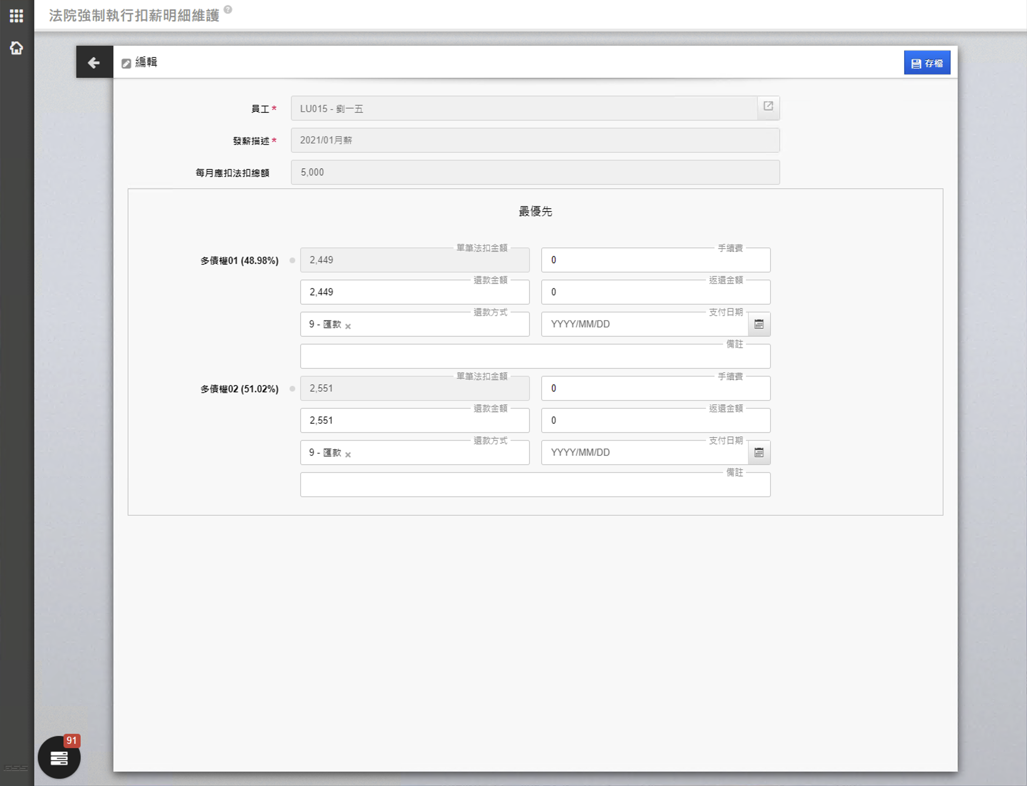Click 還款金額 field showing 2,551
This screenshot has width=1027, height=786.
414,420
